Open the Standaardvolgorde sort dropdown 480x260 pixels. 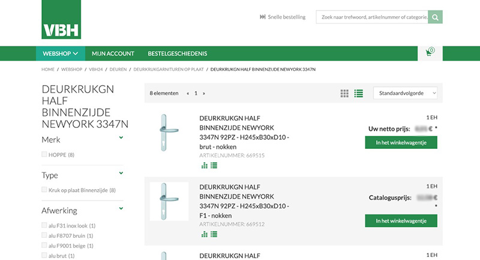click(x=405, y=93)
